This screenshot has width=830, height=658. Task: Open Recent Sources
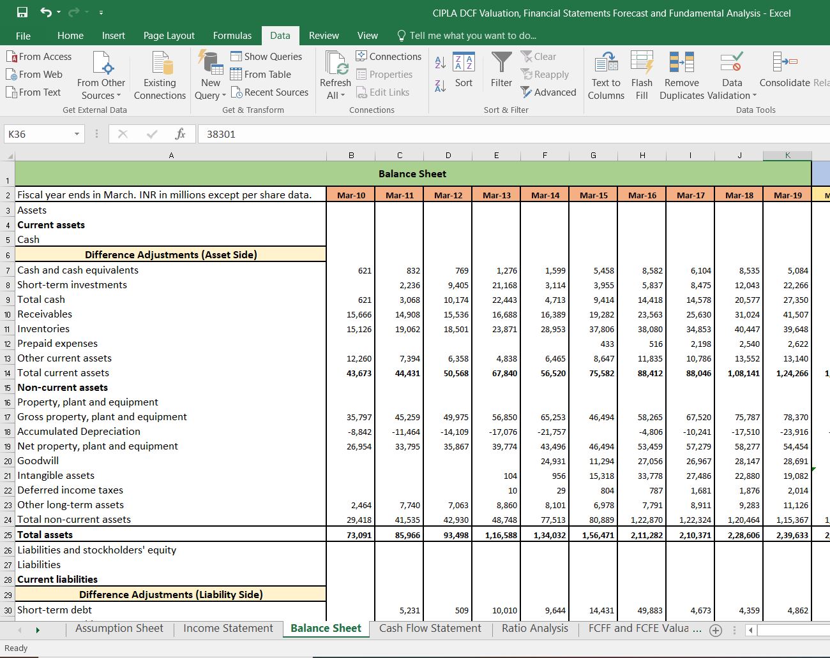[269, 92]
